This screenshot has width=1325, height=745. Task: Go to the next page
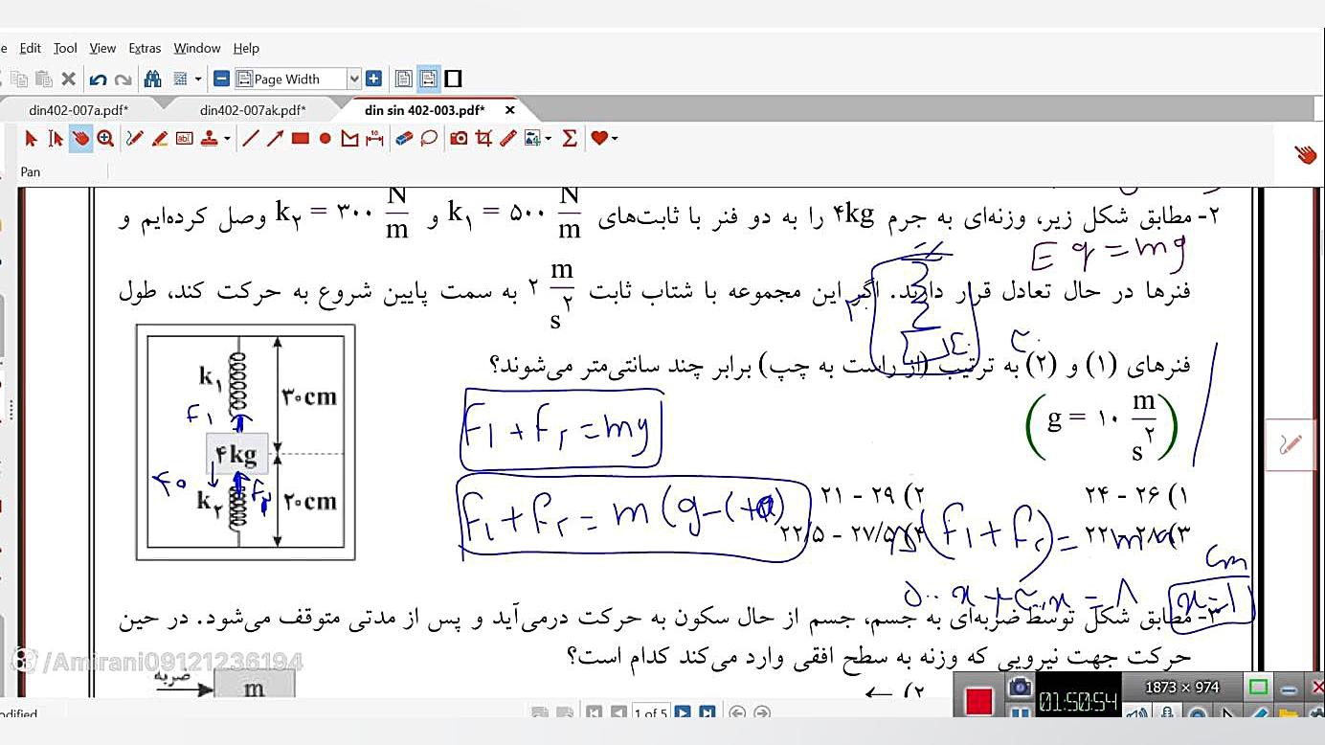pyautogui.click(x=683, y=713)
